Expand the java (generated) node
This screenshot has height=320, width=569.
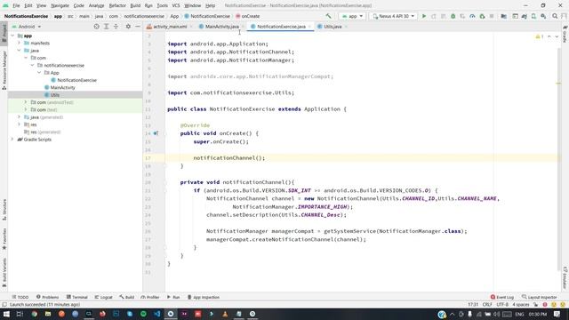coord(20,117)
